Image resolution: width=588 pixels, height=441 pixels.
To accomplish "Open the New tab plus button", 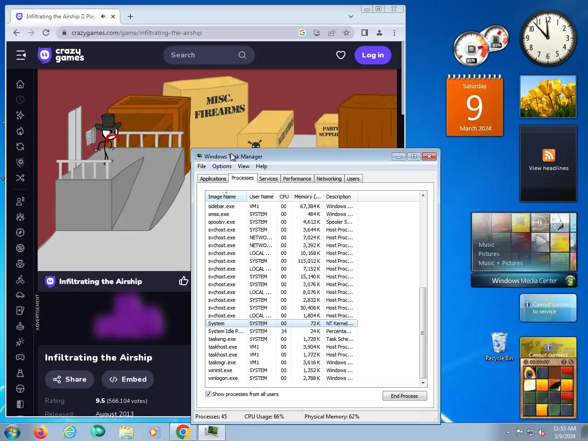I will (x=130, y=17).
